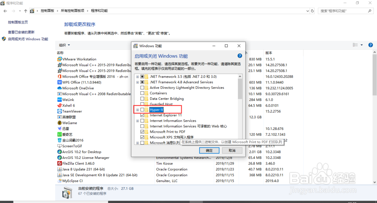This screenshot has height=203, width=377.
Task: Click the FileZilla Client icon
Action: point(60,163)
